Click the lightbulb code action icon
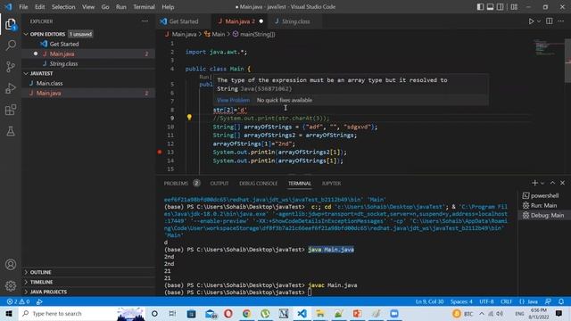This screenshot has height=321, width=571. [189, 117]
